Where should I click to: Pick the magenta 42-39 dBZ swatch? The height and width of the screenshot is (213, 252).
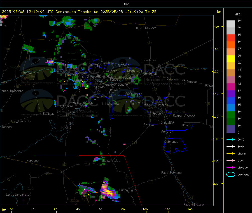[x=231, y=87]
